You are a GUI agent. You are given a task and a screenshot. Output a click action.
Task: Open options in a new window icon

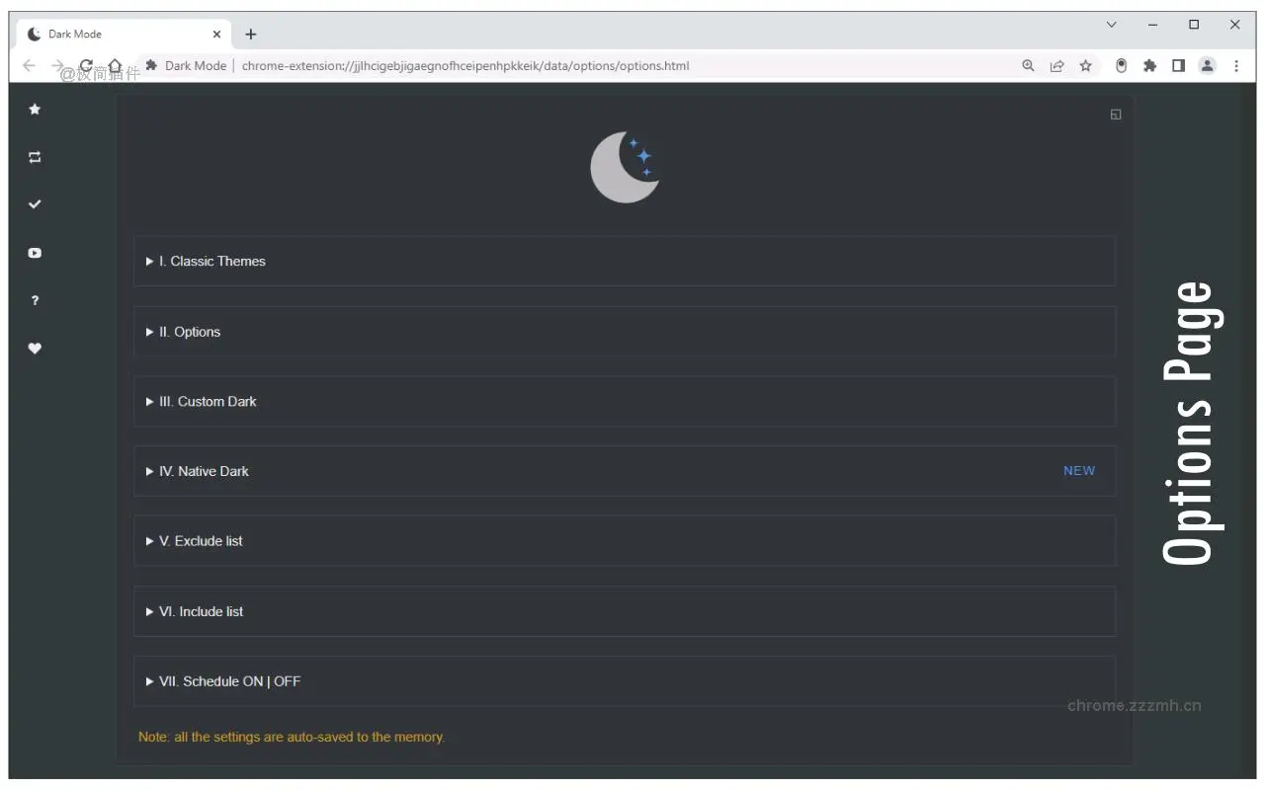click(x=1115, y=114)
